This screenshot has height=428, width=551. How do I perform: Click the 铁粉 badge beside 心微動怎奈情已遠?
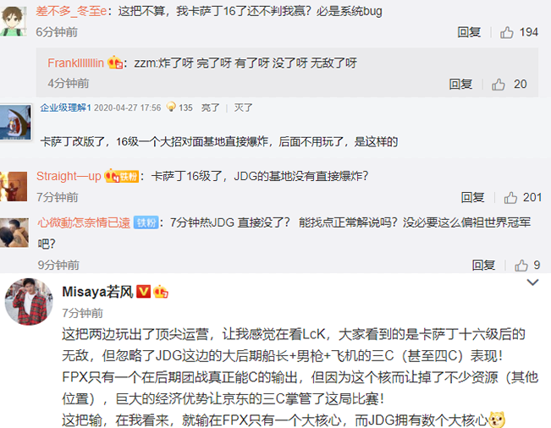[146, 222]
